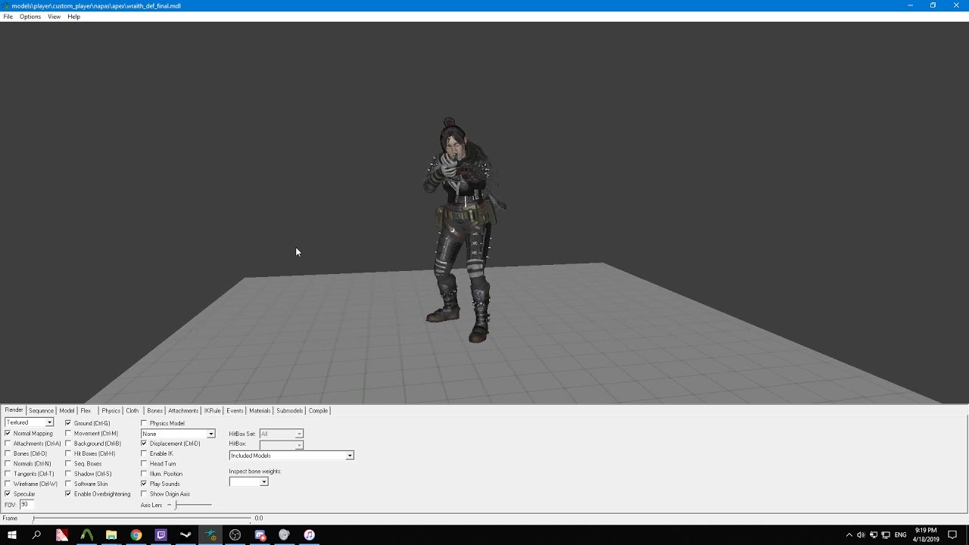The image size is (969, 545).
Task: Switch to the Events tab
Action: point(235,411)
